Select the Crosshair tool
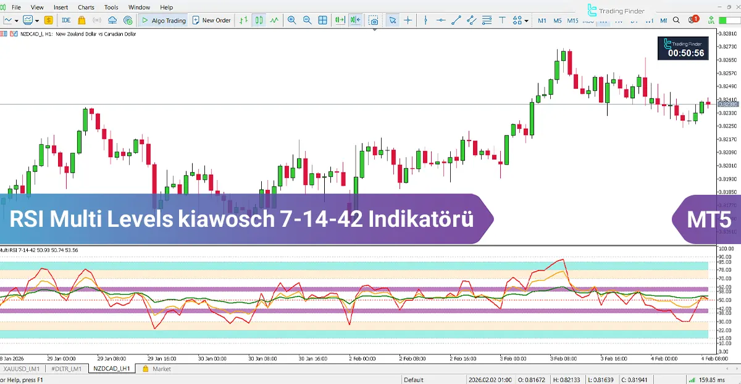Image resolution: width=741 pixels, height=384 pixels. click(408, 20)
